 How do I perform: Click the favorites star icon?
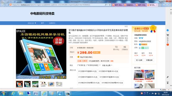(167, 5)
